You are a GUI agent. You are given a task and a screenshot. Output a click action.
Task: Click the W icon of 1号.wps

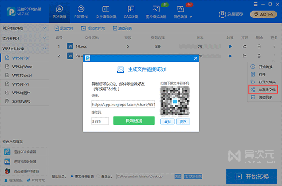point(70,46)
